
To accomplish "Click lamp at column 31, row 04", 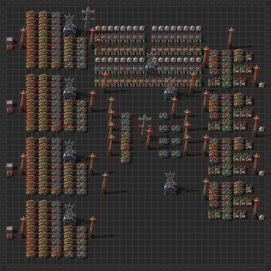I will 198,28.
